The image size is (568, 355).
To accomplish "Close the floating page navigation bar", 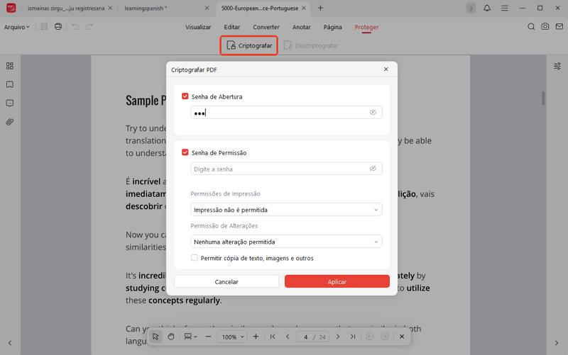I will coord(402,337).
